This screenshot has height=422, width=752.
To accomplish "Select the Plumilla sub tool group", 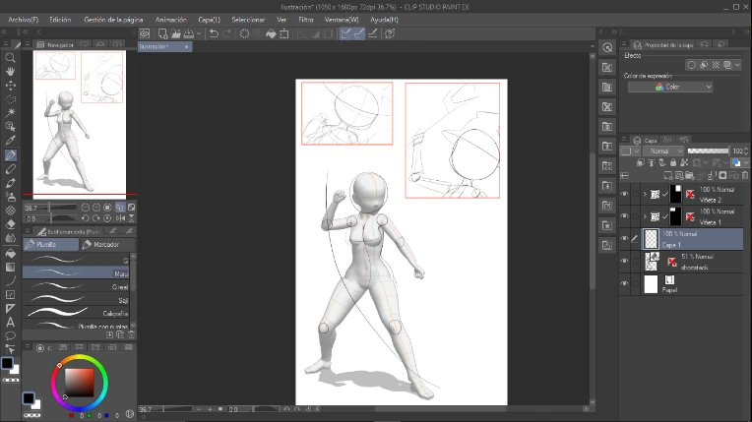I will [x=51, y=245].
